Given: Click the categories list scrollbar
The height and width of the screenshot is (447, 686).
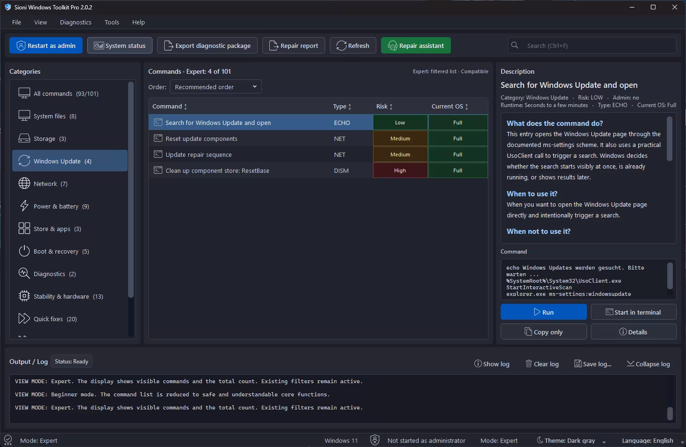Looking at the screenshot, I should 131,189.
